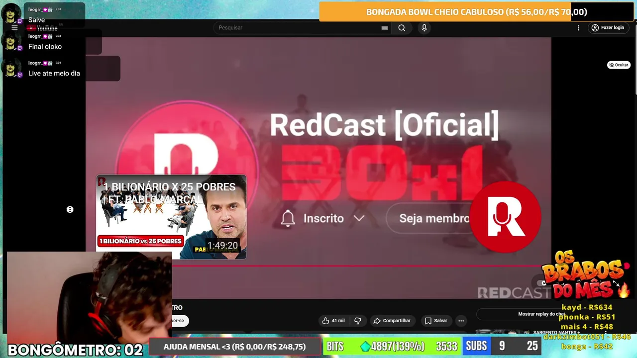Click 'phonka - R$51' leaderboard entry
The image size is (637, 358).
click(x=587, y=317)
